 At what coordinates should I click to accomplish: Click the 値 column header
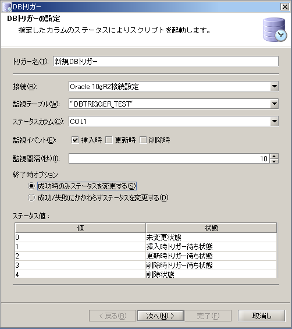[x=80, y=228]
